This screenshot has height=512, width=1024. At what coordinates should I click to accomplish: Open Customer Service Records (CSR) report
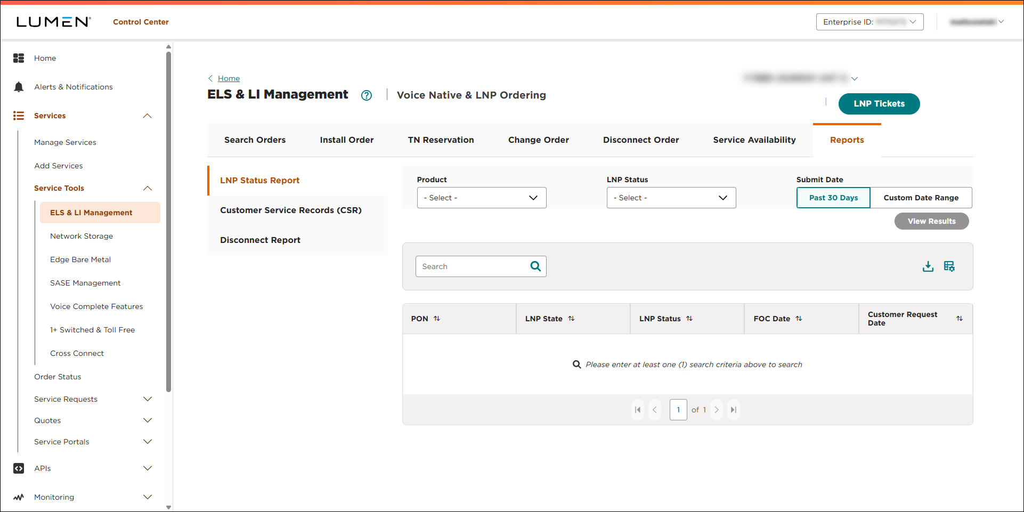[x=291, y=210]
